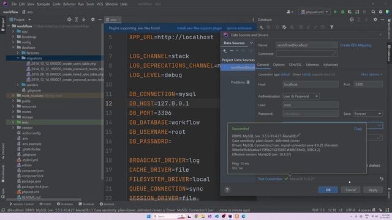Run the phpunit.xml configuration with green play icon
392x220 pixels.
pyautogui.click(x=335, y=12)
